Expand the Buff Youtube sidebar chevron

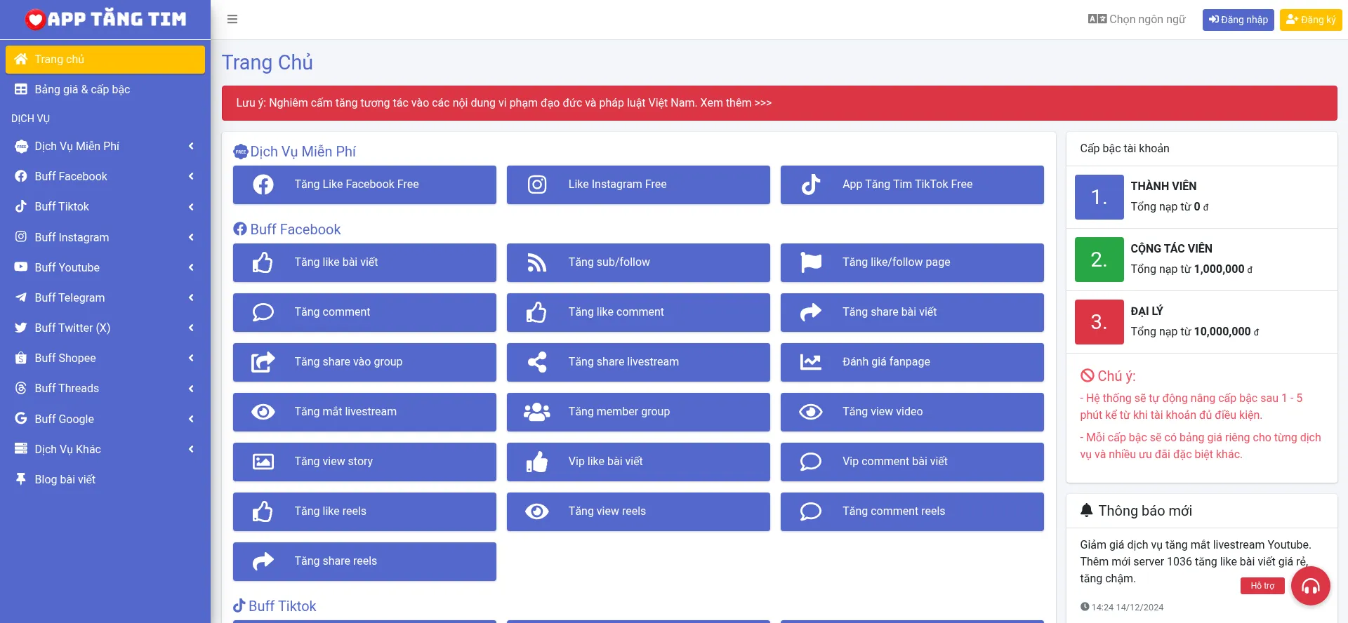pos(191,267)
